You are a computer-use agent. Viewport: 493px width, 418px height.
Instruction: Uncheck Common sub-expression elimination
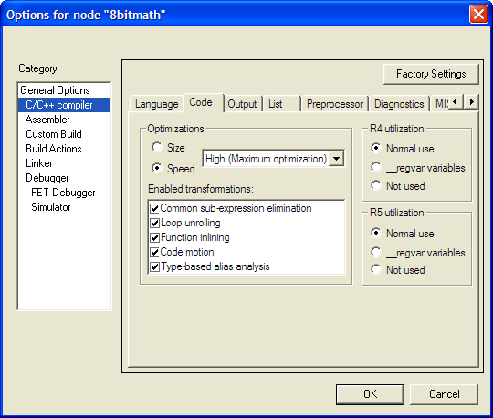click(154, 208)
